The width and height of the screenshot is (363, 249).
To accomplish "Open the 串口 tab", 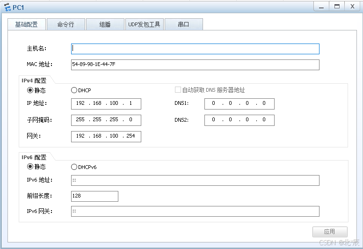I will click(184, 24).
